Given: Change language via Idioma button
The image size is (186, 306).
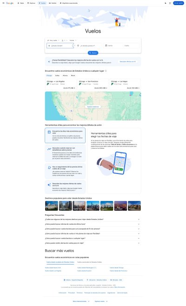Looking at the screenshot, I should click(x=73, y=280).
